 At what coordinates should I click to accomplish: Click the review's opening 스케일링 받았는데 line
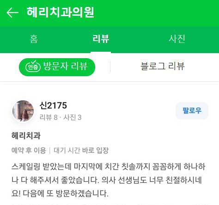(x=109, y=167)
